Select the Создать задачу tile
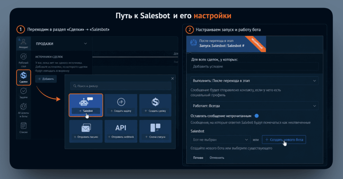Image resolution: width=343 pixels, height=179 pixels. 121,105
